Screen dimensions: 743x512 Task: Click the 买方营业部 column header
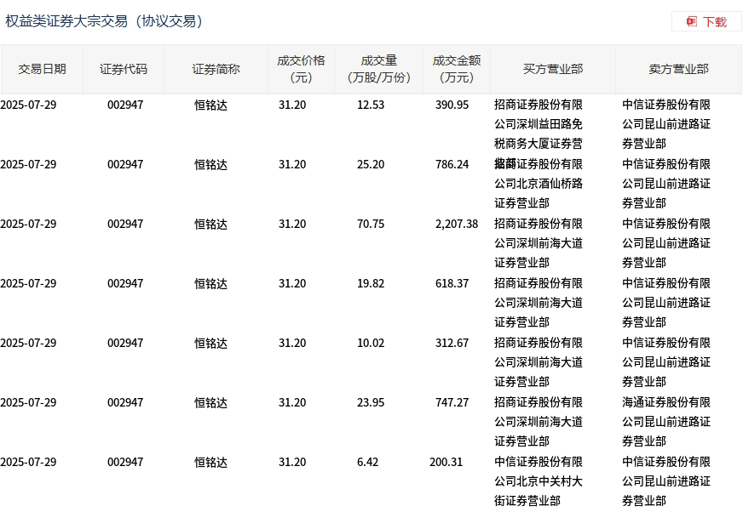click(553, 69)
